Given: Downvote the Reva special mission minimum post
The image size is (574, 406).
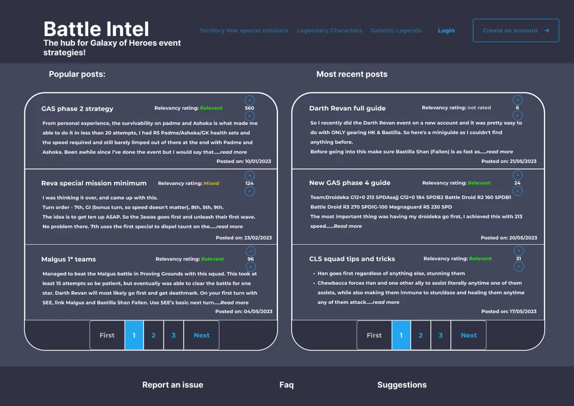Looking at the screenshot, I should pyautogui.click(x=250, y=191).
